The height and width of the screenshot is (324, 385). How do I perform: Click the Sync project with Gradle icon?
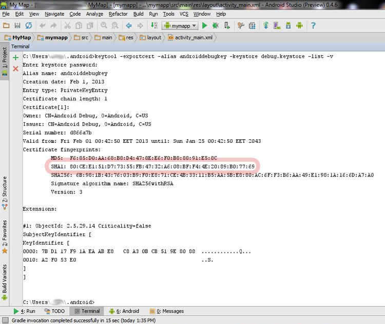point(266,26)
